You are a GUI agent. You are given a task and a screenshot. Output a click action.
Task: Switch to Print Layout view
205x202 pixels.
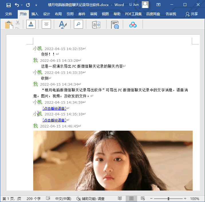[131, 199]
